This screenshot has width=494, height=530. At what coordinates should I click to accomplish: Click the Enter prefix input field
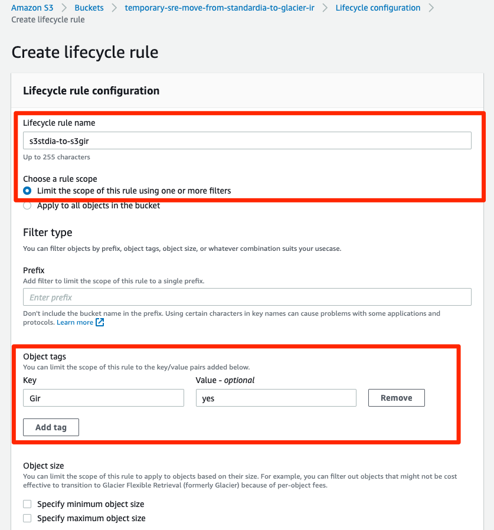coord(247,296)
